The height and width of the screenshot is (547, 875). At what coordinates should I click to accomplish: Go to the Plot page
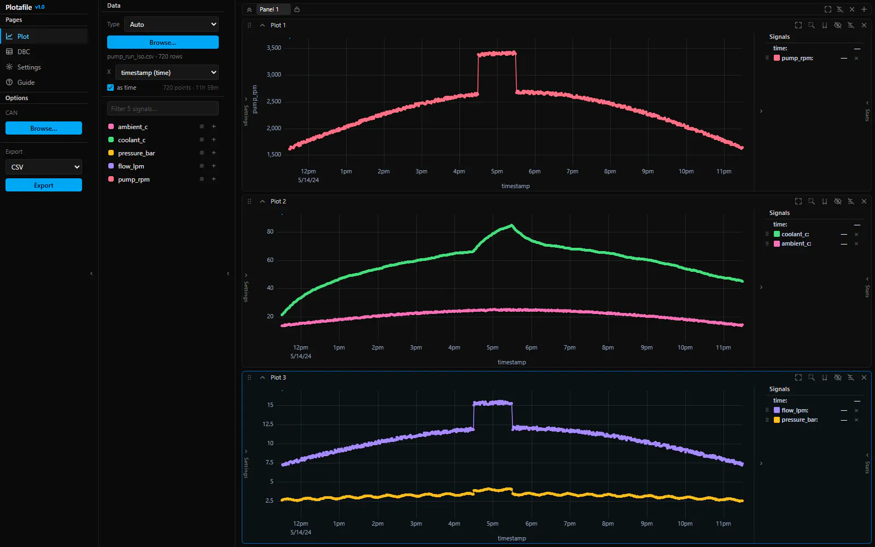click(x=44, y=37)
